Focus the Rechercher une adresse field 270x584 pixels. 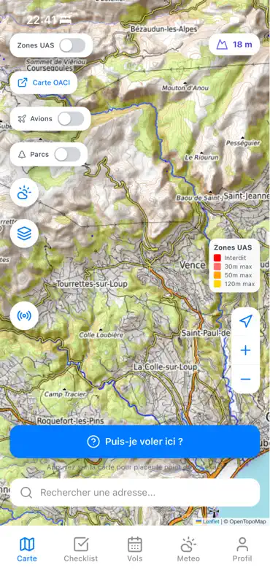click(x=135, y=492)
